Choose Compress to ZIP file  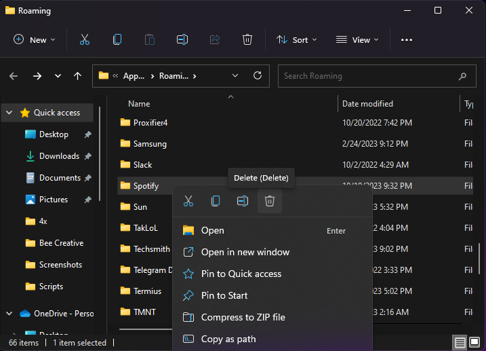coord(272,318)
